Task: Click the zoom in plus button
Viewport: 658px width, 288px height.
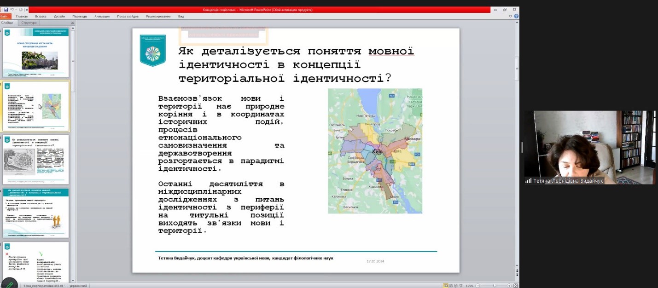Action: pyautogui.click(x=509, y=286)
